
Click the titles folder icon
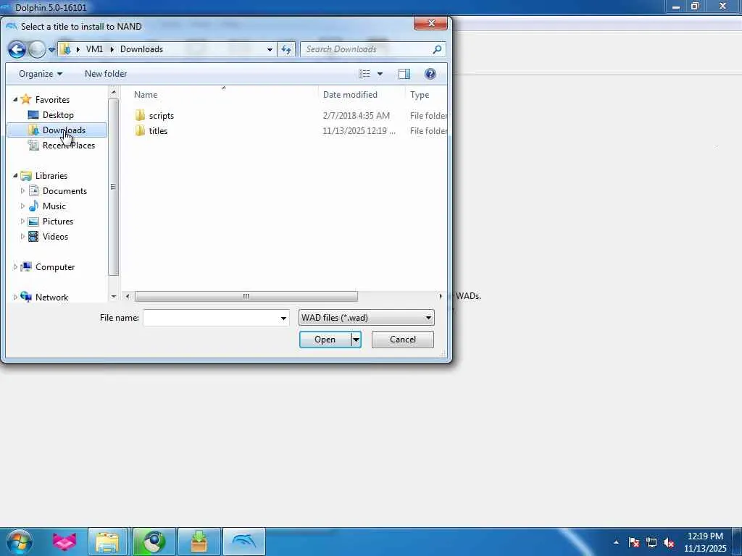[x=140, y=130]
